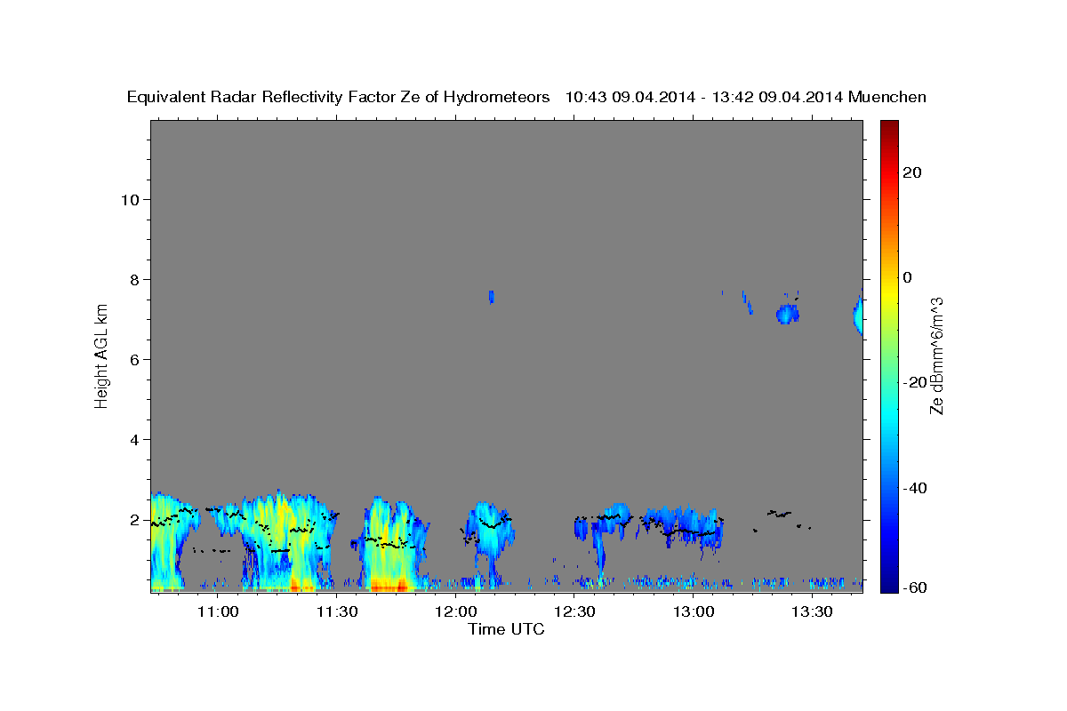Click the small echo at 7.5 km near 12:10
Screen dimensions: 1067x711
(x=491, y=296)
